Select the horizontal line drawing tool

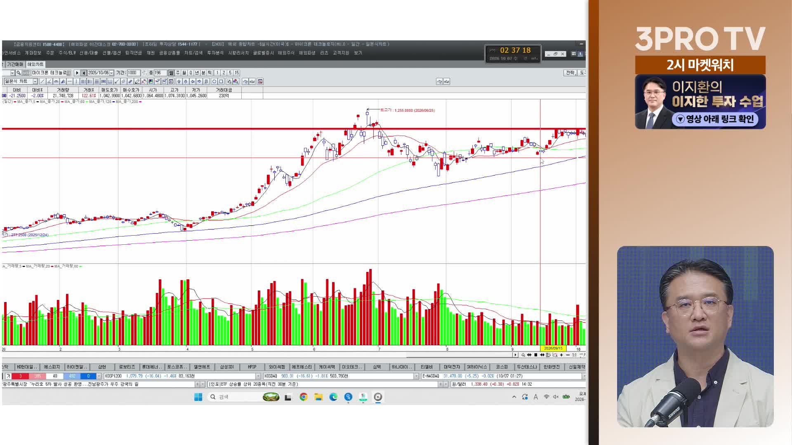(70, 82)
